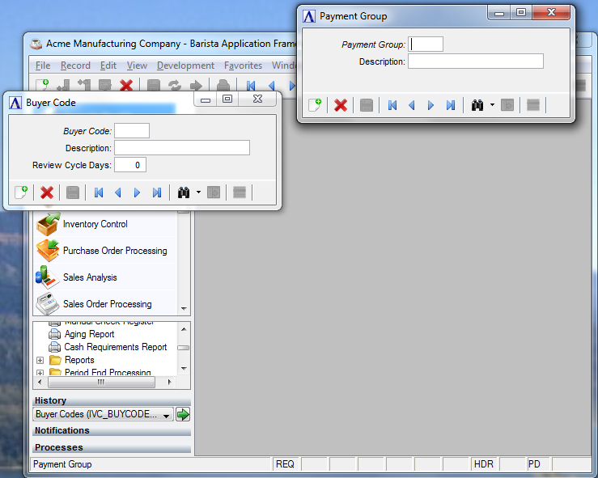Click tree panel scroll up arrow
The width and height of the screenshot is (598, 478).
[184, 328]
